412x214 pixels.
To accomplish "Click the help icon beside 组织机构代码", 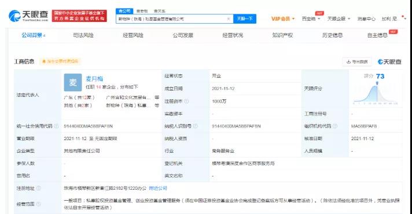I will click(335, 126).
